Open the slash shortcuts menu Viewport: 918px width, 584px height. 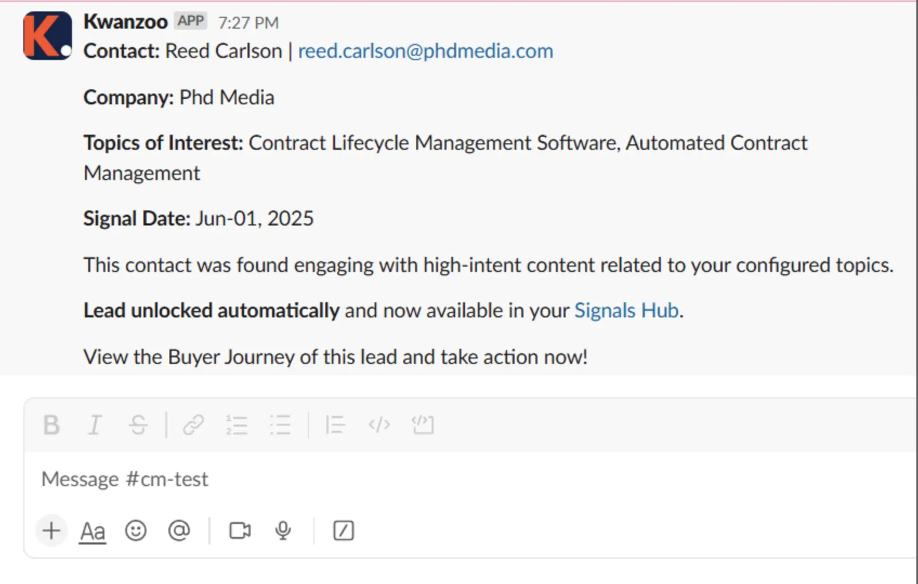click(344, 530)
